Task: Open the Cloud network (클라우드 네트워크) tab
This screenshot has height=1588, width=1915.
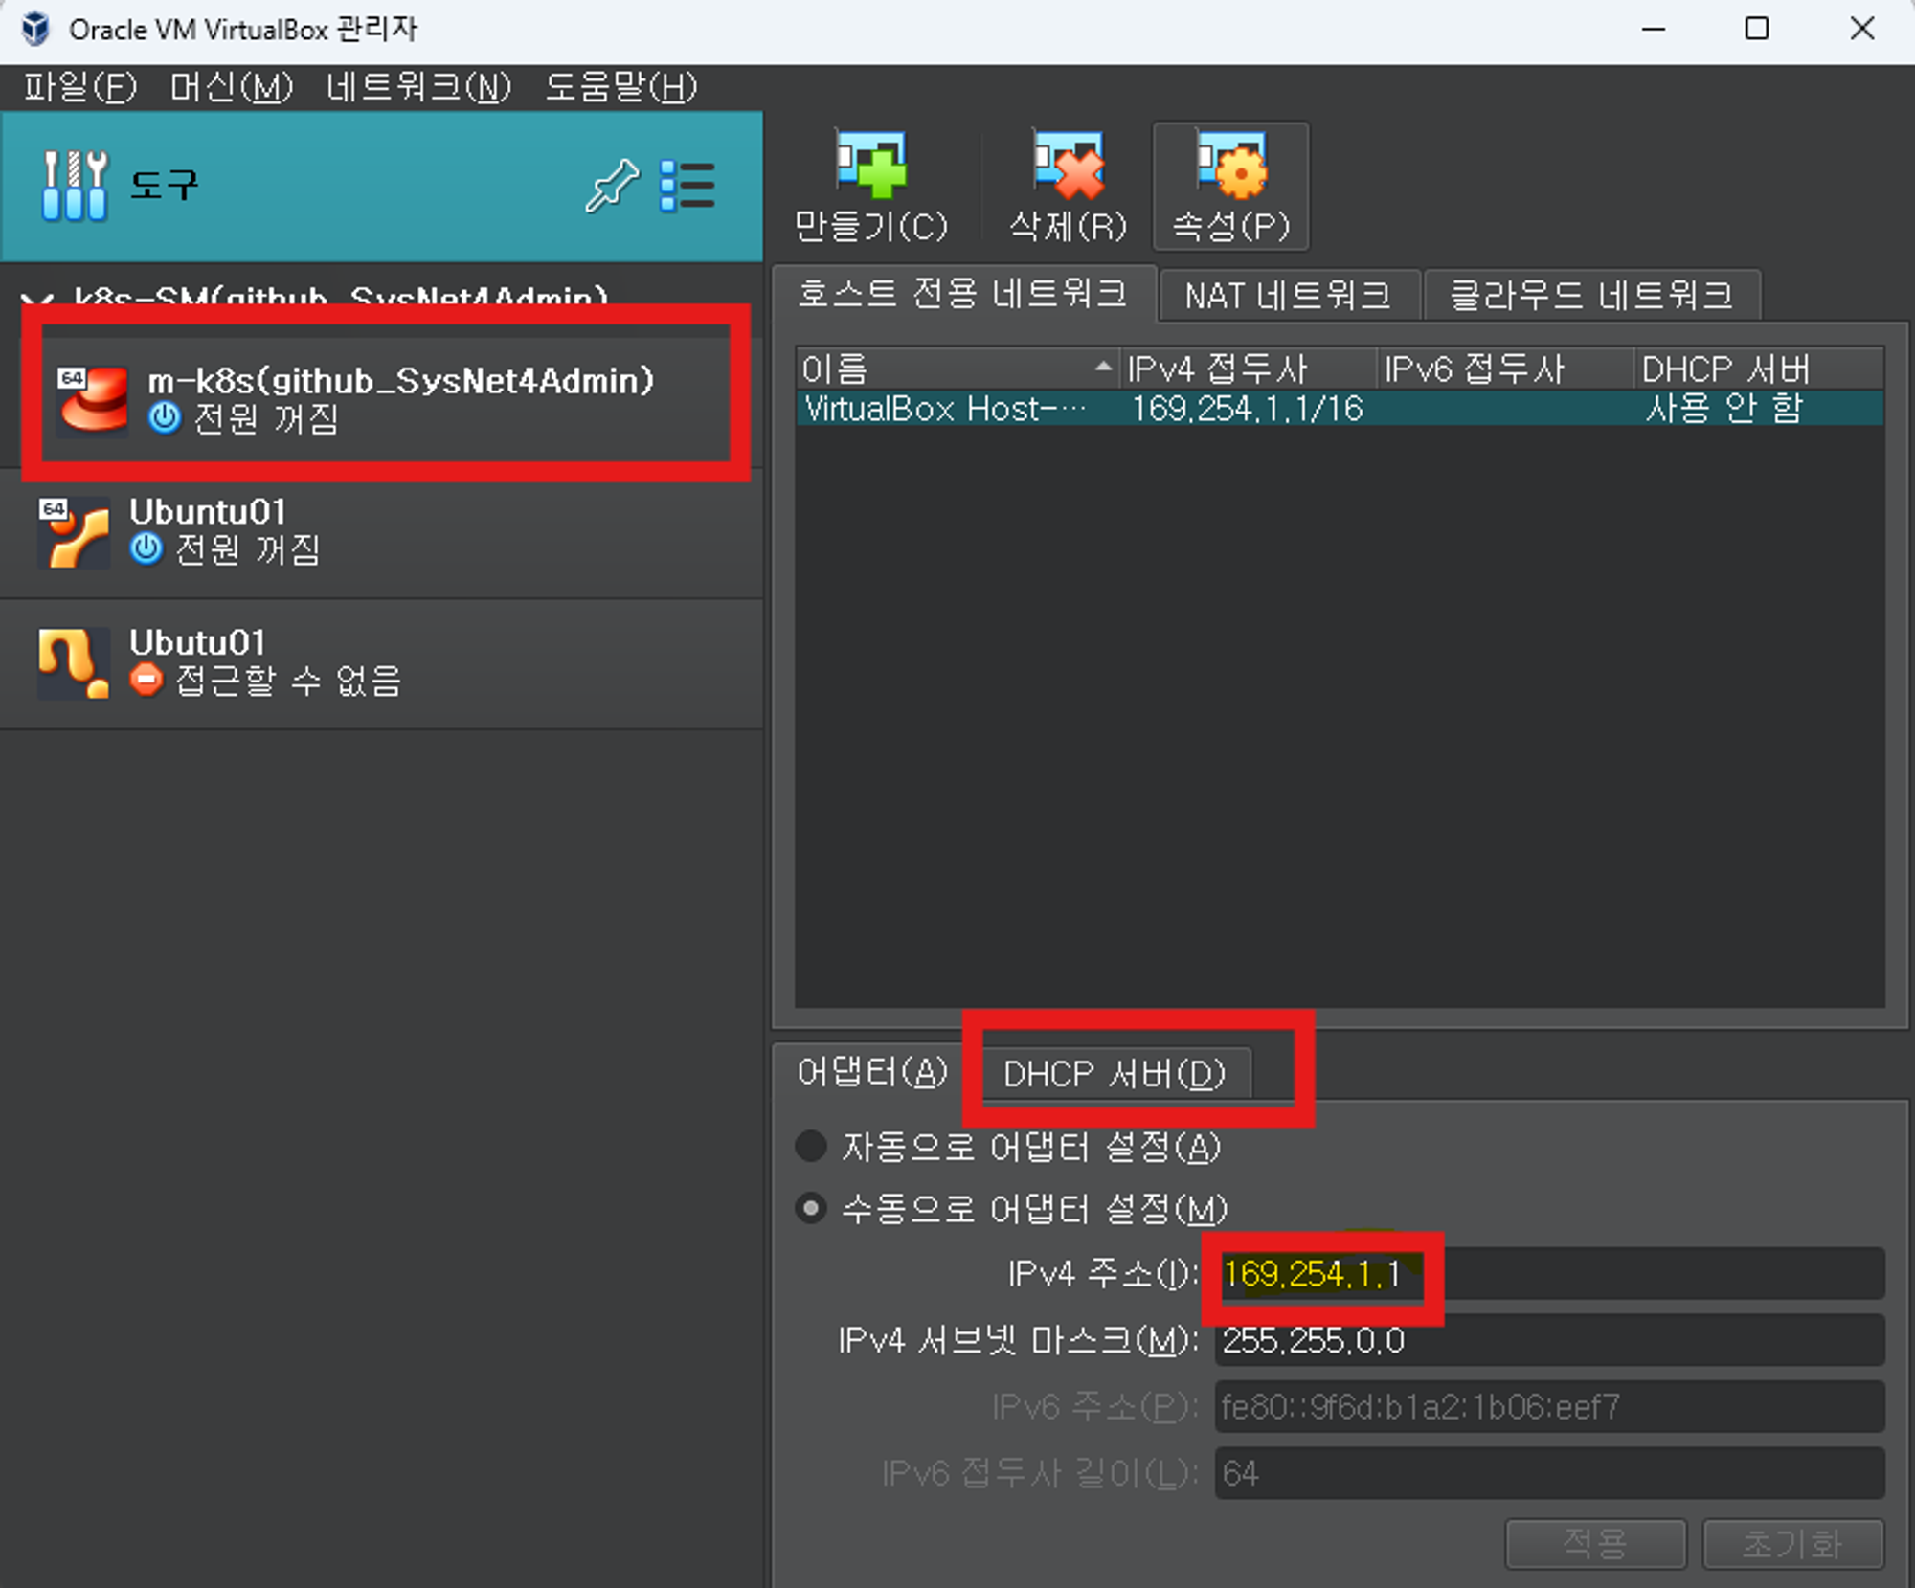Action: (x=1590, y=295)
